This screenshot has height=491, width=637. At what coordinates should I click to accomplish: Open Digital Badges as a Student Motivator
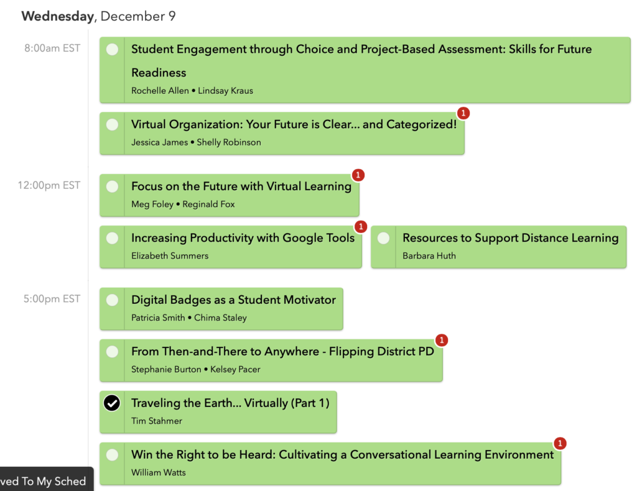coord(234,300)
